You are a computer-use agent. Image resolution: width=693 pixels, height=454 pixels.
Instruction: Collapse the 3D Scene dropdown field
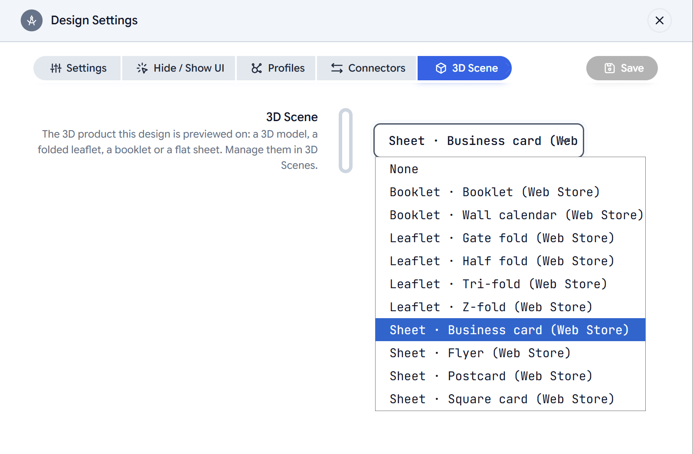(x=479, y=141)
